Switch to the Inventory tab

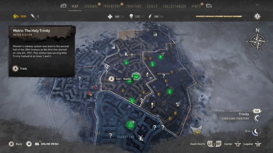[x=112, y=6]
